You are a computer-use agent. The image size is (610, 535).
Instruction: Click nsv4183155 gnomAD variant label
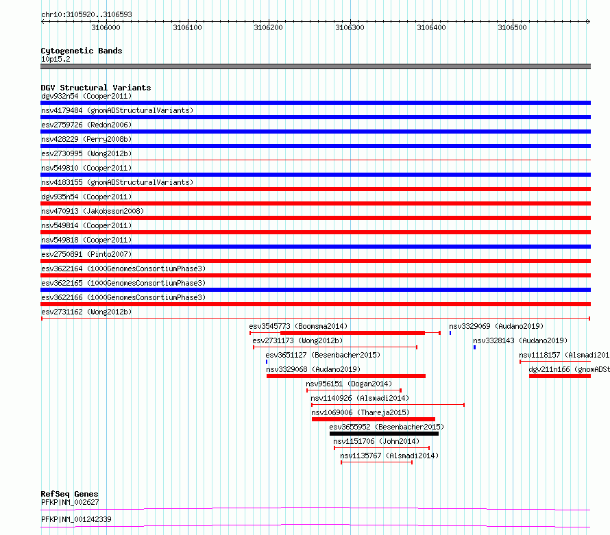[x=117, y=182]
